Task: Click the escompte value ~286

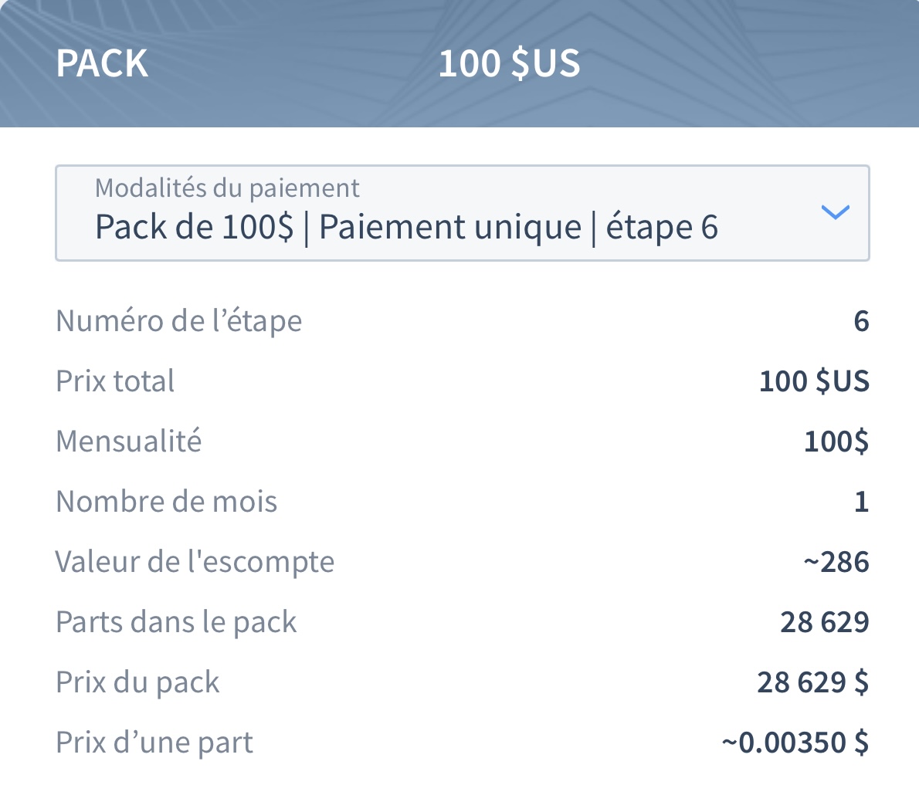Action: (x=836, y=562)
